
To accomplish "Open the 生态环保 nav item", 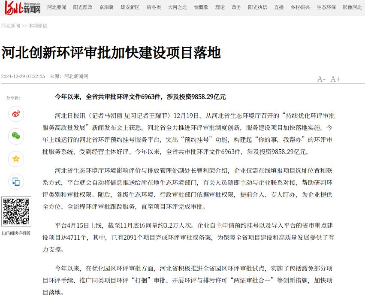I will click(x=326, y=8).
